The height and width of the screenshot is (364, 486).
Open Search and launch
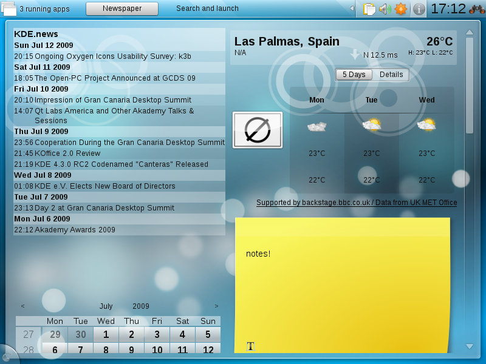coord(207,8)
